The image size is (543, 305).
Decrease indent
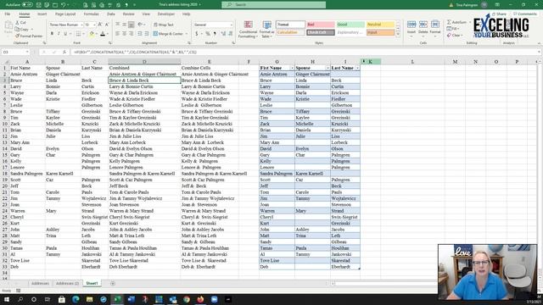tap(140, 34)
